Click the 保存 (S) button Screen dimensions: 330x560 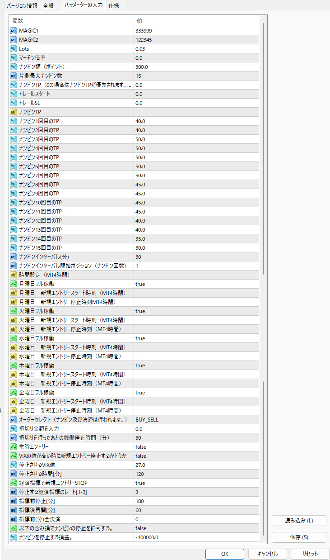coord(299,537)
